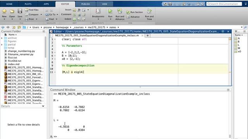Select index.md in Current Folder
This screenshot has height=139, width=248.
(x=14, y=64)
